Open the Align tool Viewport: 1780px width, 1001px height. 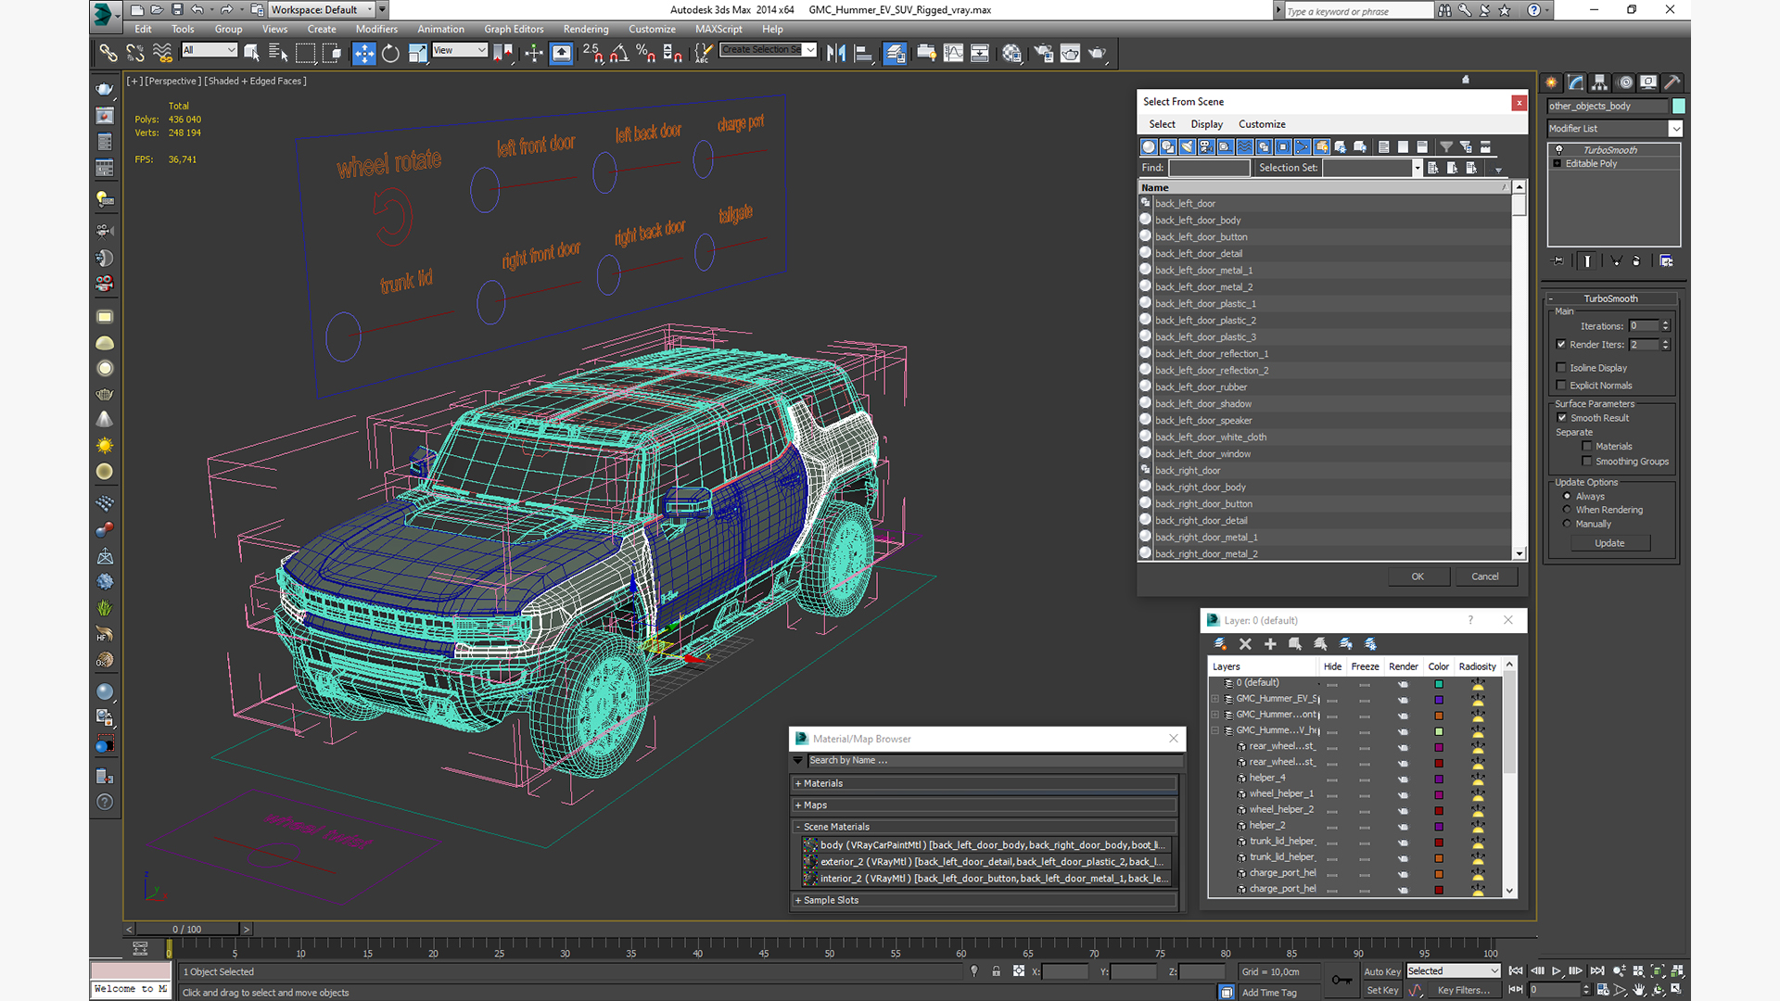863,53
